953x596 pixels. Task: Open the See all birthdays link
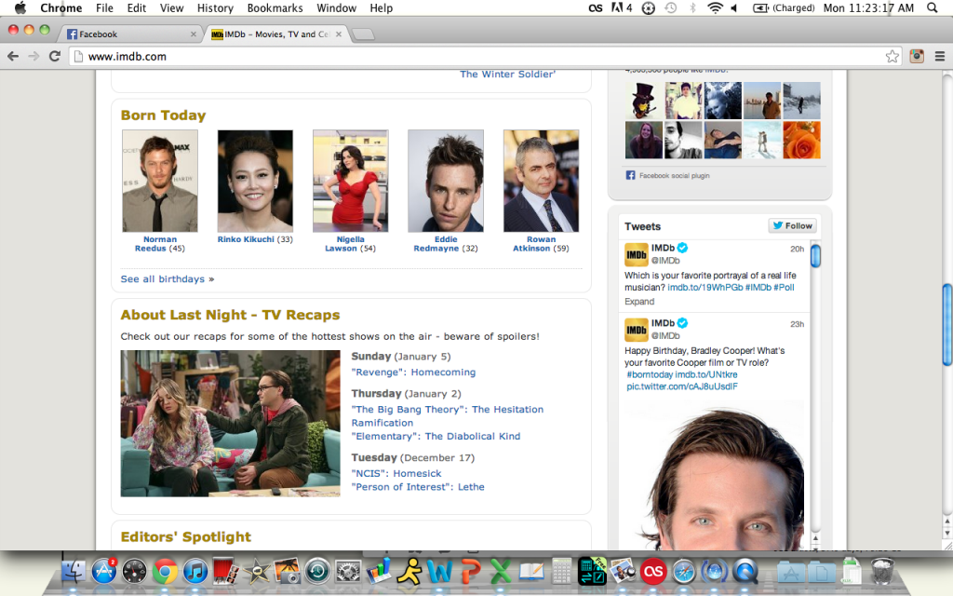click(x=163, y=279)
